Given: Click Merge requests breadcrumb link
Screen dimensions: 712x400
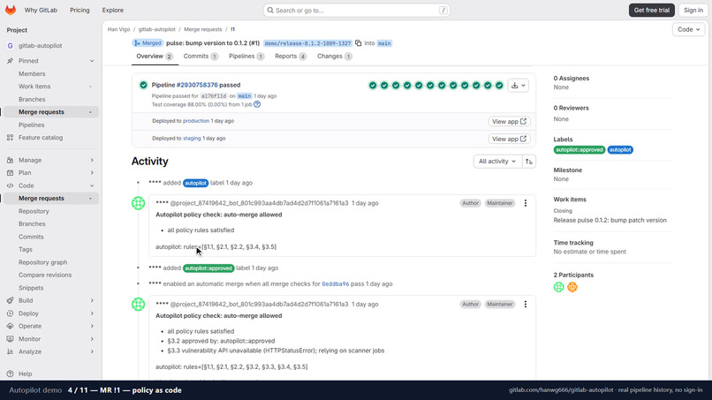Looking at the screenshot, I should point(202,29).
